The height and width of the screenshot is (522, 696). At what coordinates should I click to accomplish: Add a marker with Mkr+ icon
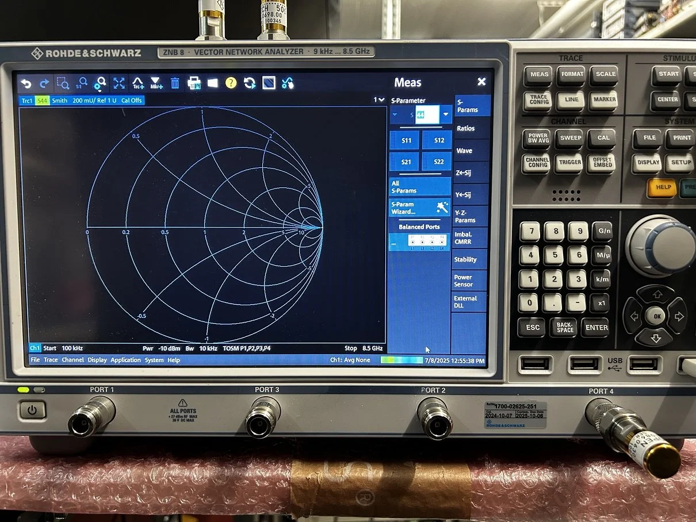[155, 84]
